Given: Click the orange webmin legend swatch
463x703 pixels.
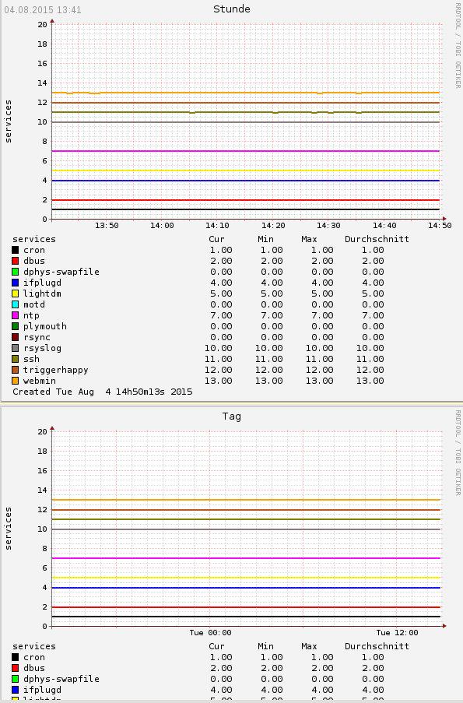Looking at the screenshot, I should point(16,381).
